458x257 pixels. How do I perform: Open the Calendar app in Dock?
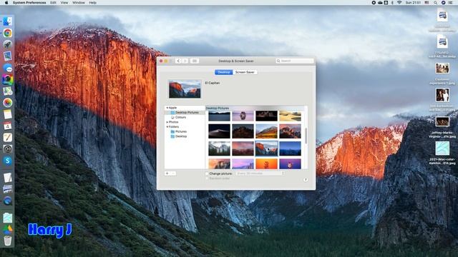8,126
